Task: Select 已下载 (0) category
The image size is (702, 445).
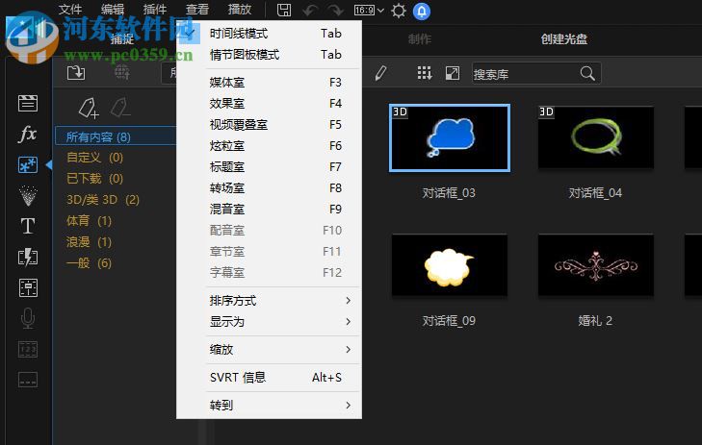Action: click(94, 179)
